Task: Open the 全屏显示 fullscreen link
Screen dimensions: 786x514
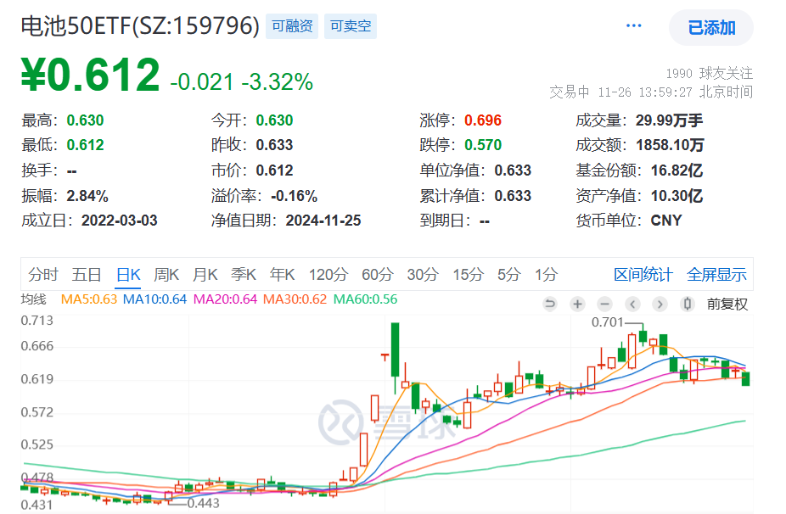Action: pos(716,275)
